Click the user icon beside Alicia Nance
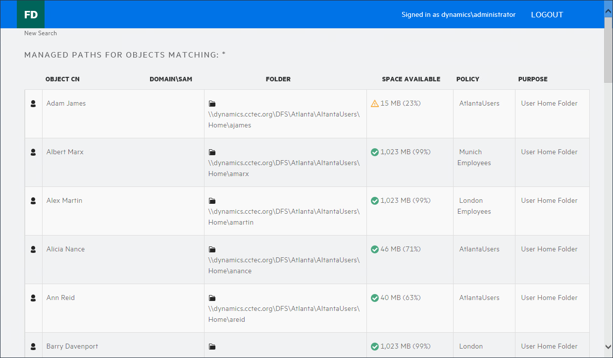 pos(33,249)
